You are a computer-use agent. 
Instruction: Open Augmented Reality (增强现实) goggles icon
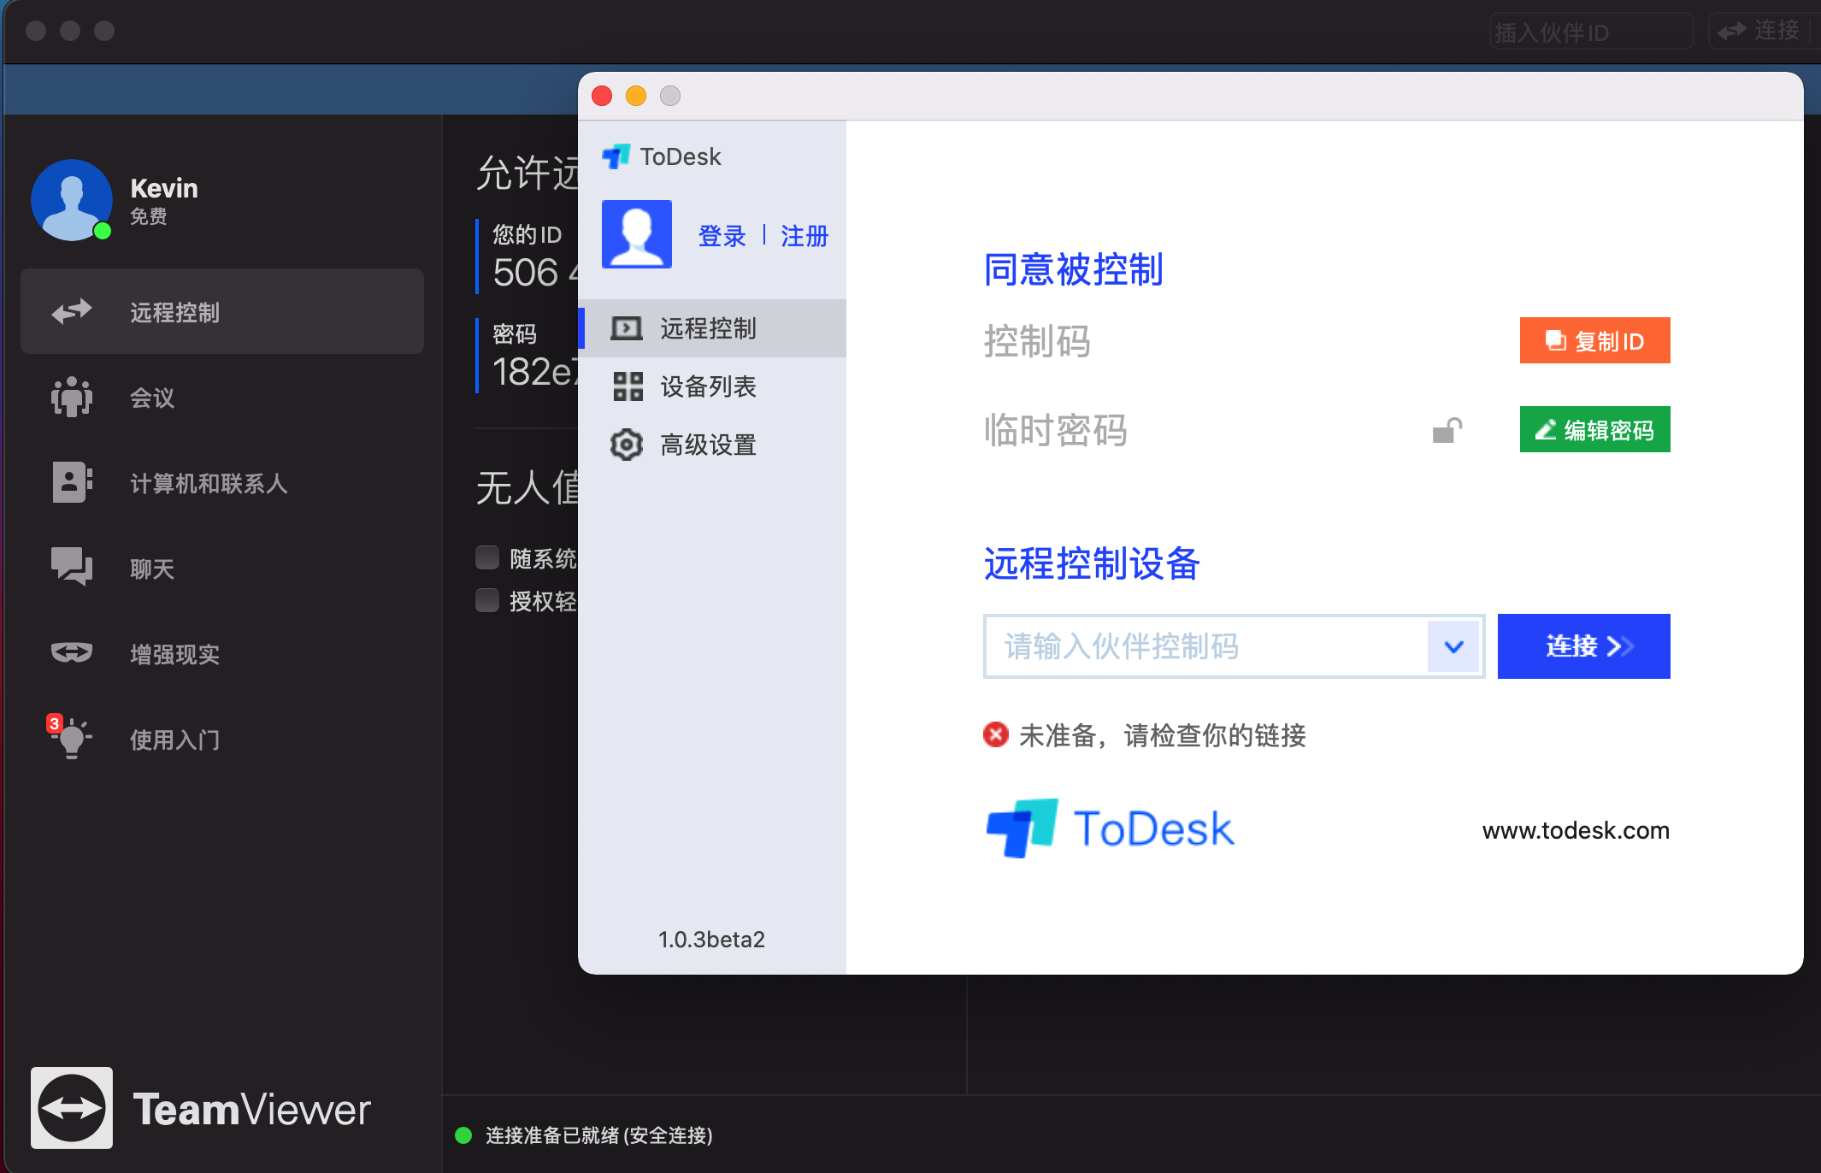[x=72, y=653]
